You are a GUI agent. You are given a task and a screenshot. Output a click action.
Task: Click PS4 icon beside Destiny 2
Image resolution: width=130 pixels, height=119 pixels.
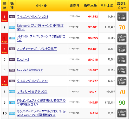point(12,59)
